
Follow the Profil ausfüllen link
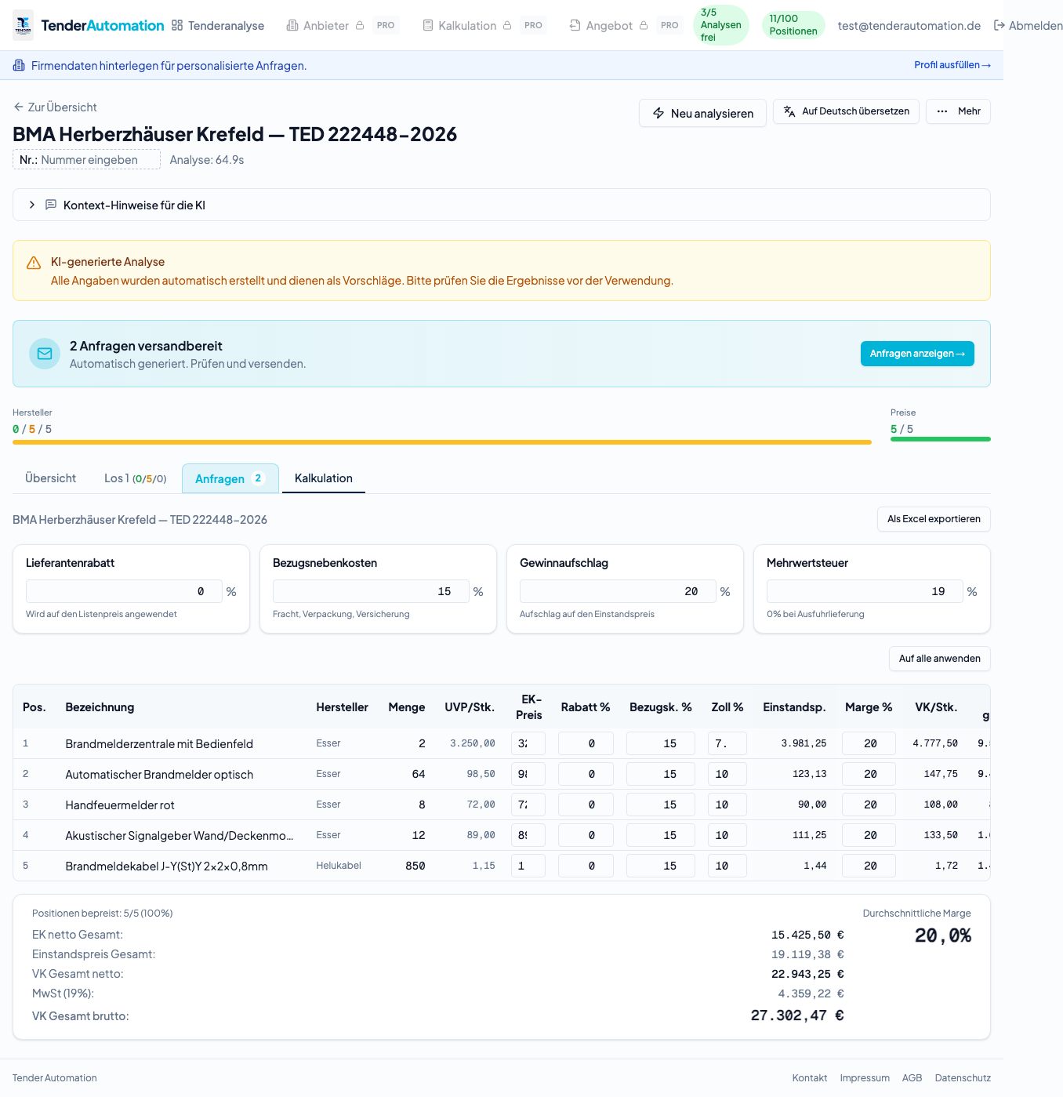click(952, 65)
